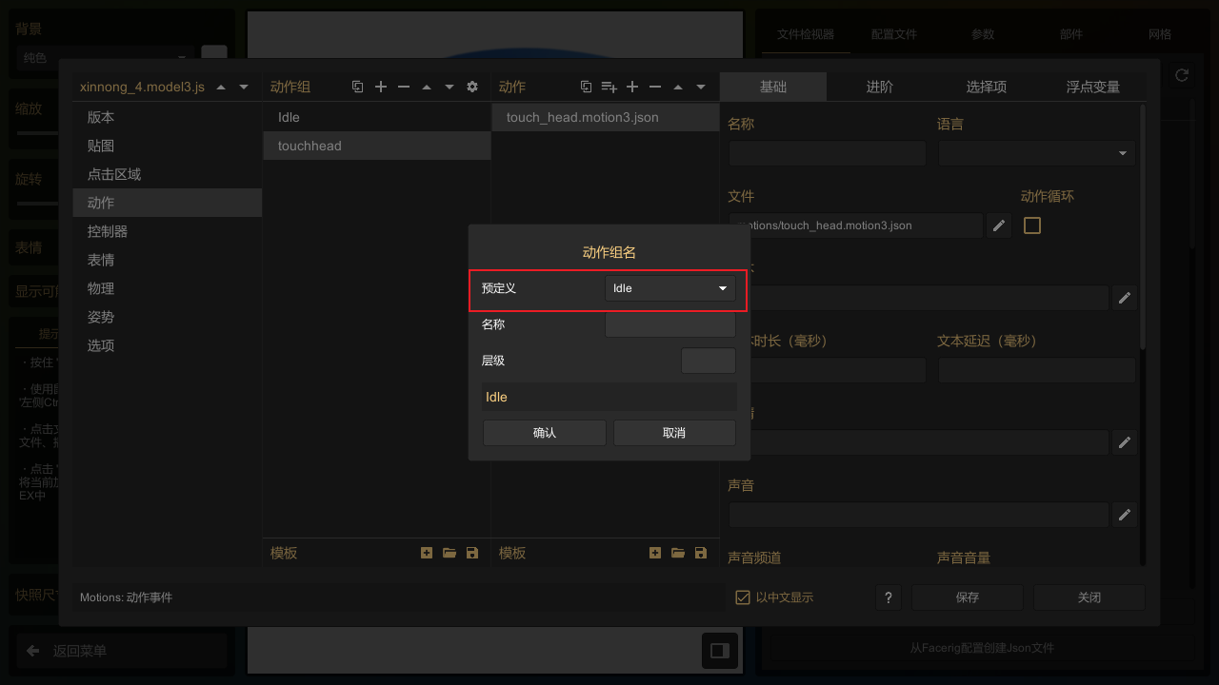This screenshot has width=1219, height=685.
Task: Select 表情 in the left category list
Action: click(101, 260)
